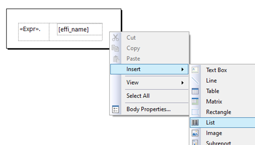This screenshot has width=255, height=145.
Task: Open Body Properties... dialog
Action: click(149, 109)
